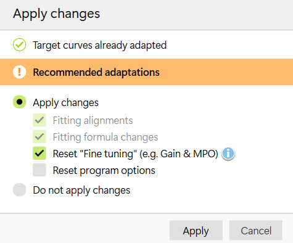Select the "Do not apply changes" radio button
Image resolution: width=293 pixels, height=243 pixels.
click(20, 189)
